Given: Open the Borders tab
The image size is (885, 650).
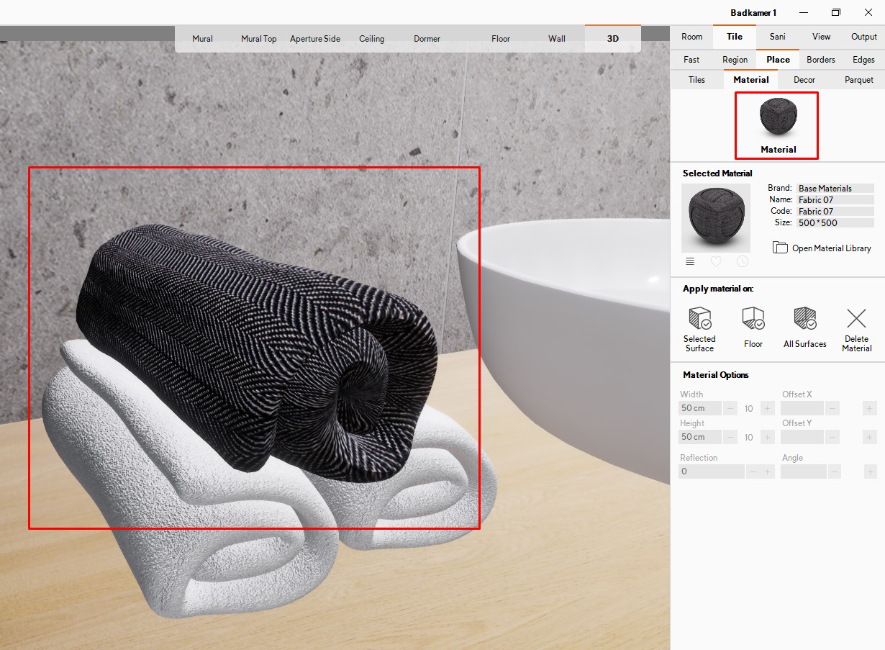Looking at the screenshot, I should pyautogui.click(x=820, y=59).
